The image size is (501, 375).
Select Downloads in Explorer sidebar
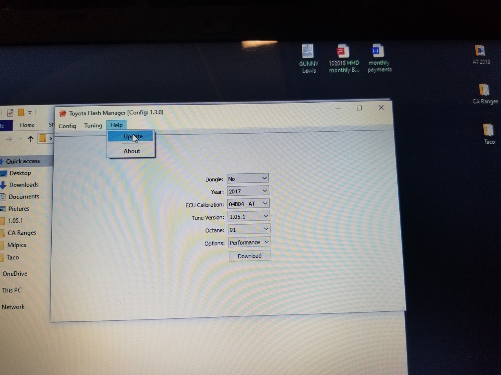pyautogui.click(x=24, y=185)
